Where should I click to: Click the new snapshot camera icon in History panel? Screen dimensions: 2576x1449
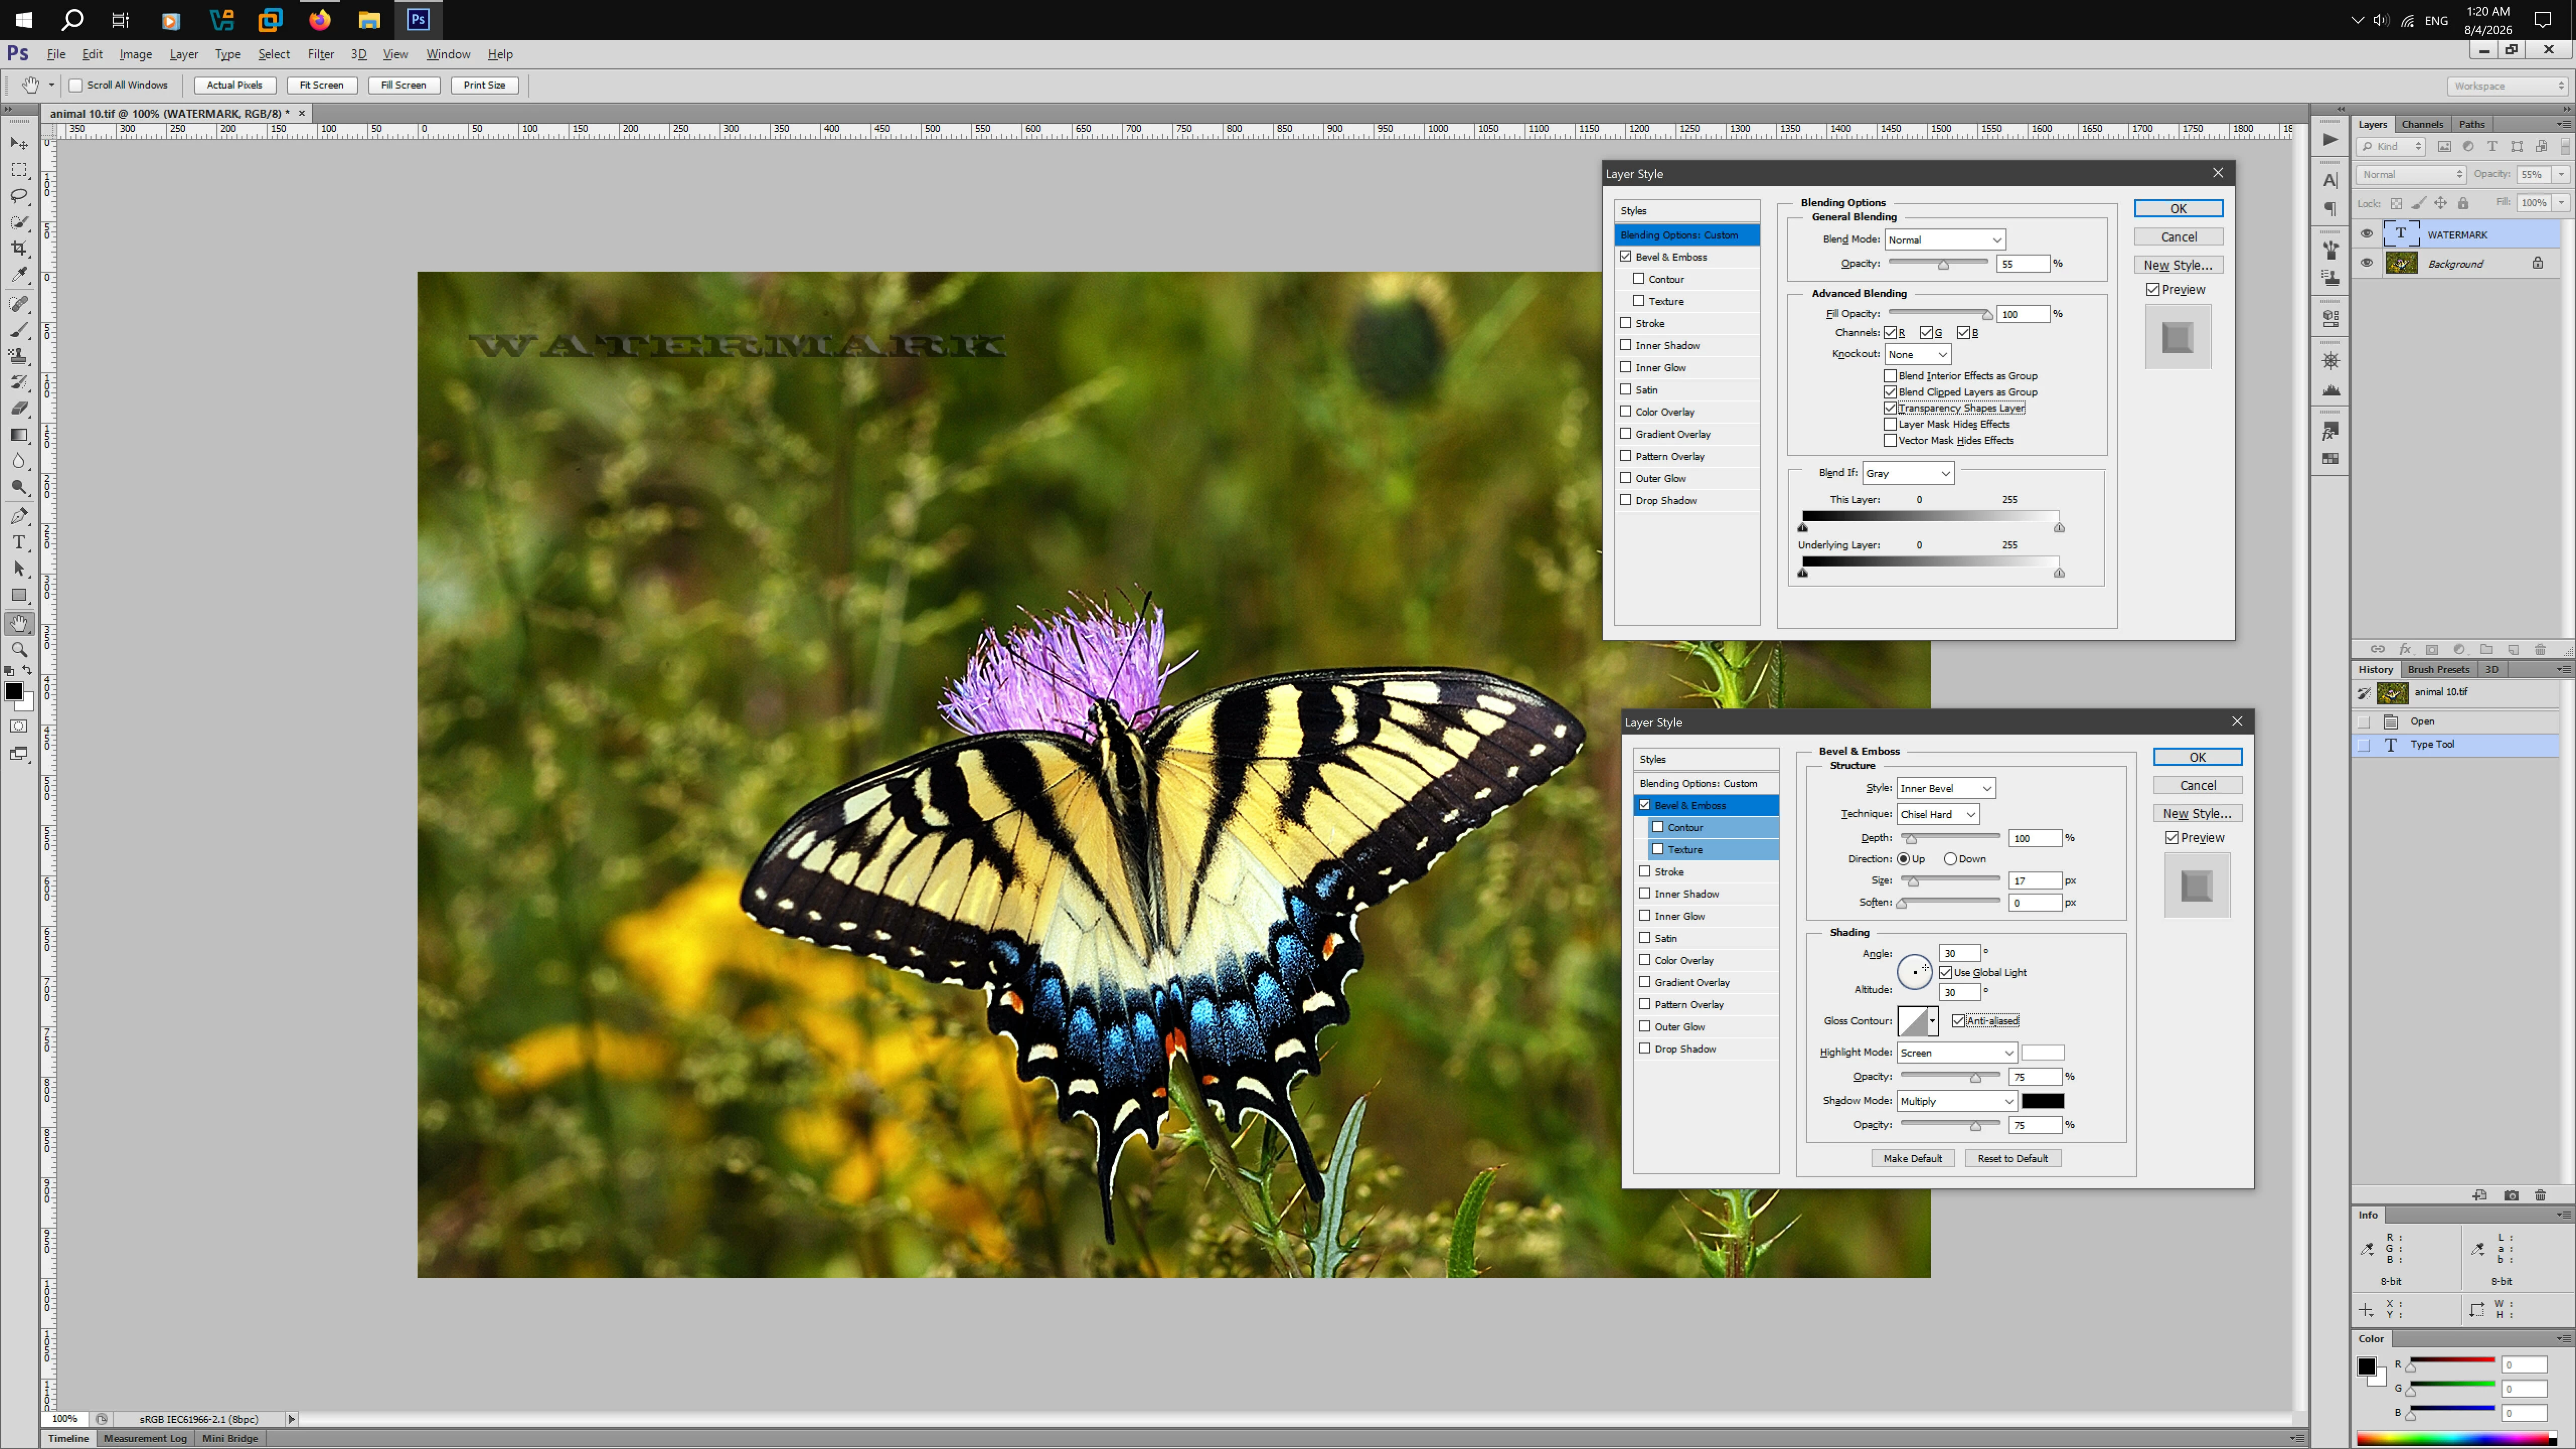point(2511,1195)
